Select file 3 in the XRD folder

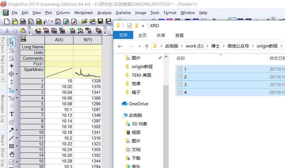coord(230,85)
